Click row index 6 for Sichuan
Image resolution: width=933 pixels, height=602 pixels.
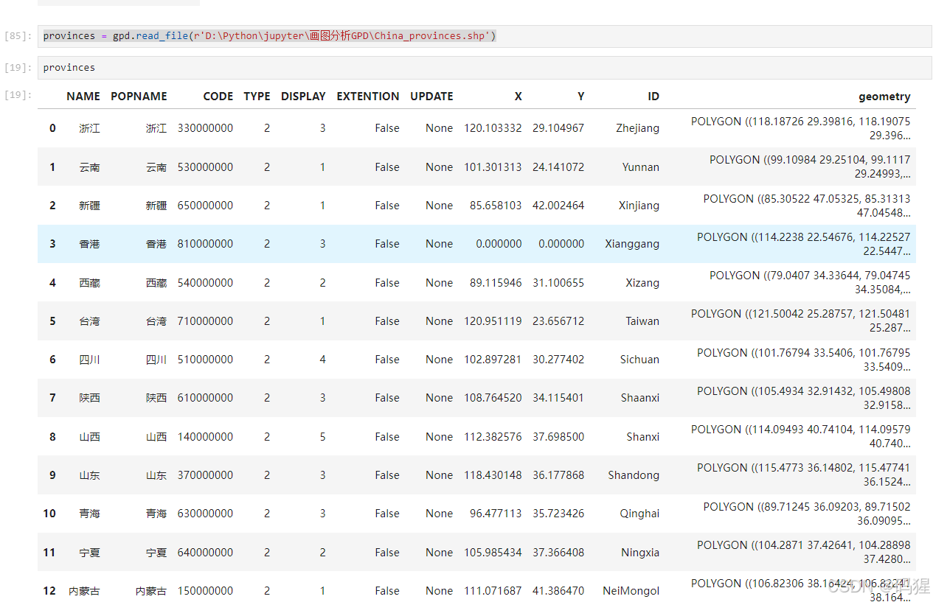tap(52, 360)
